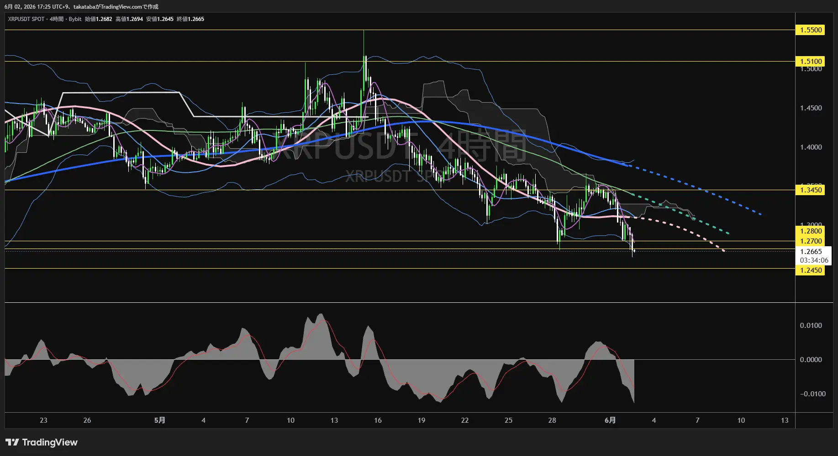Click the 22 date label on time axis
Screen dimensions: 838x456
[465, 420]
